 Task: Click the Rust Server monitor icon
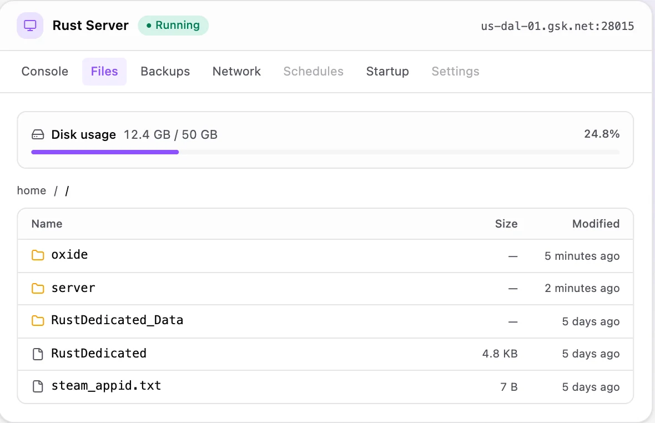pos(30,26)
